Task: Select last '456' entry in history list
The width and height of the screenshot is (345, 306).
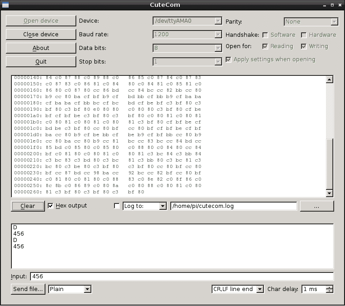Action: (x=19, y=247)
